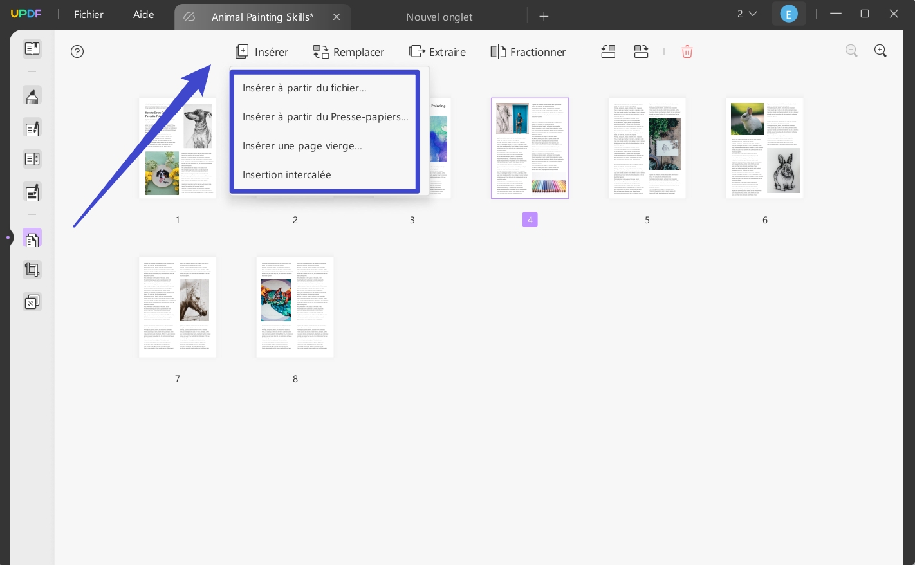This screenshot has height=565, width=915.
Task: Open the Edit PDF tool
Action: pos(32,128)
